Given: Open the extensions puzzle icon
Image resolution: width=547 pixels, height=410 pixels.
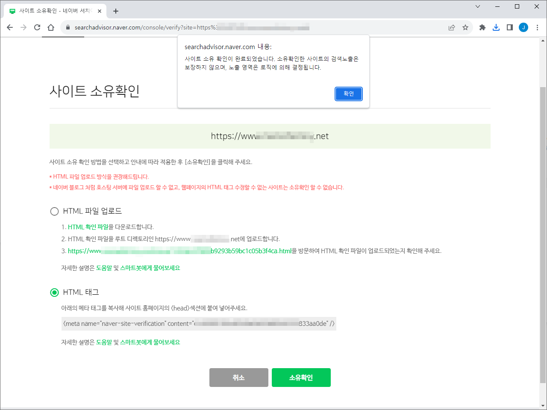Looking at the screenshot, I should (x=482, y=27).
